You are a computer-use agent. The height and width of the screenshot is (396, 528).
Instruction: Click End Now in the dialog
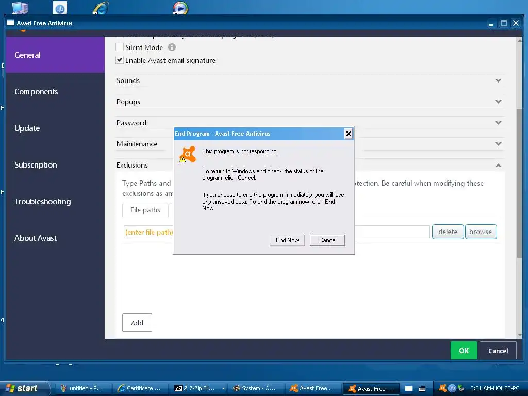coord(287,240)
